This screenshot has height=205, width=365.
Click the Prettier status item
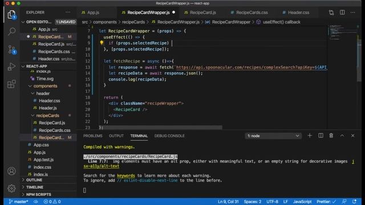pyautogui.click(x=326, y=202)
